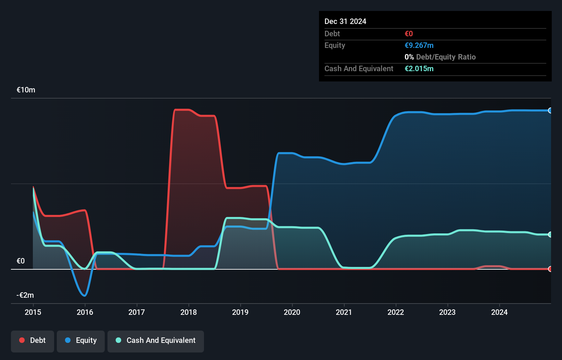The image size is (562, 360).
Task: Click the 2015 x-axis label
Action: 33,312
